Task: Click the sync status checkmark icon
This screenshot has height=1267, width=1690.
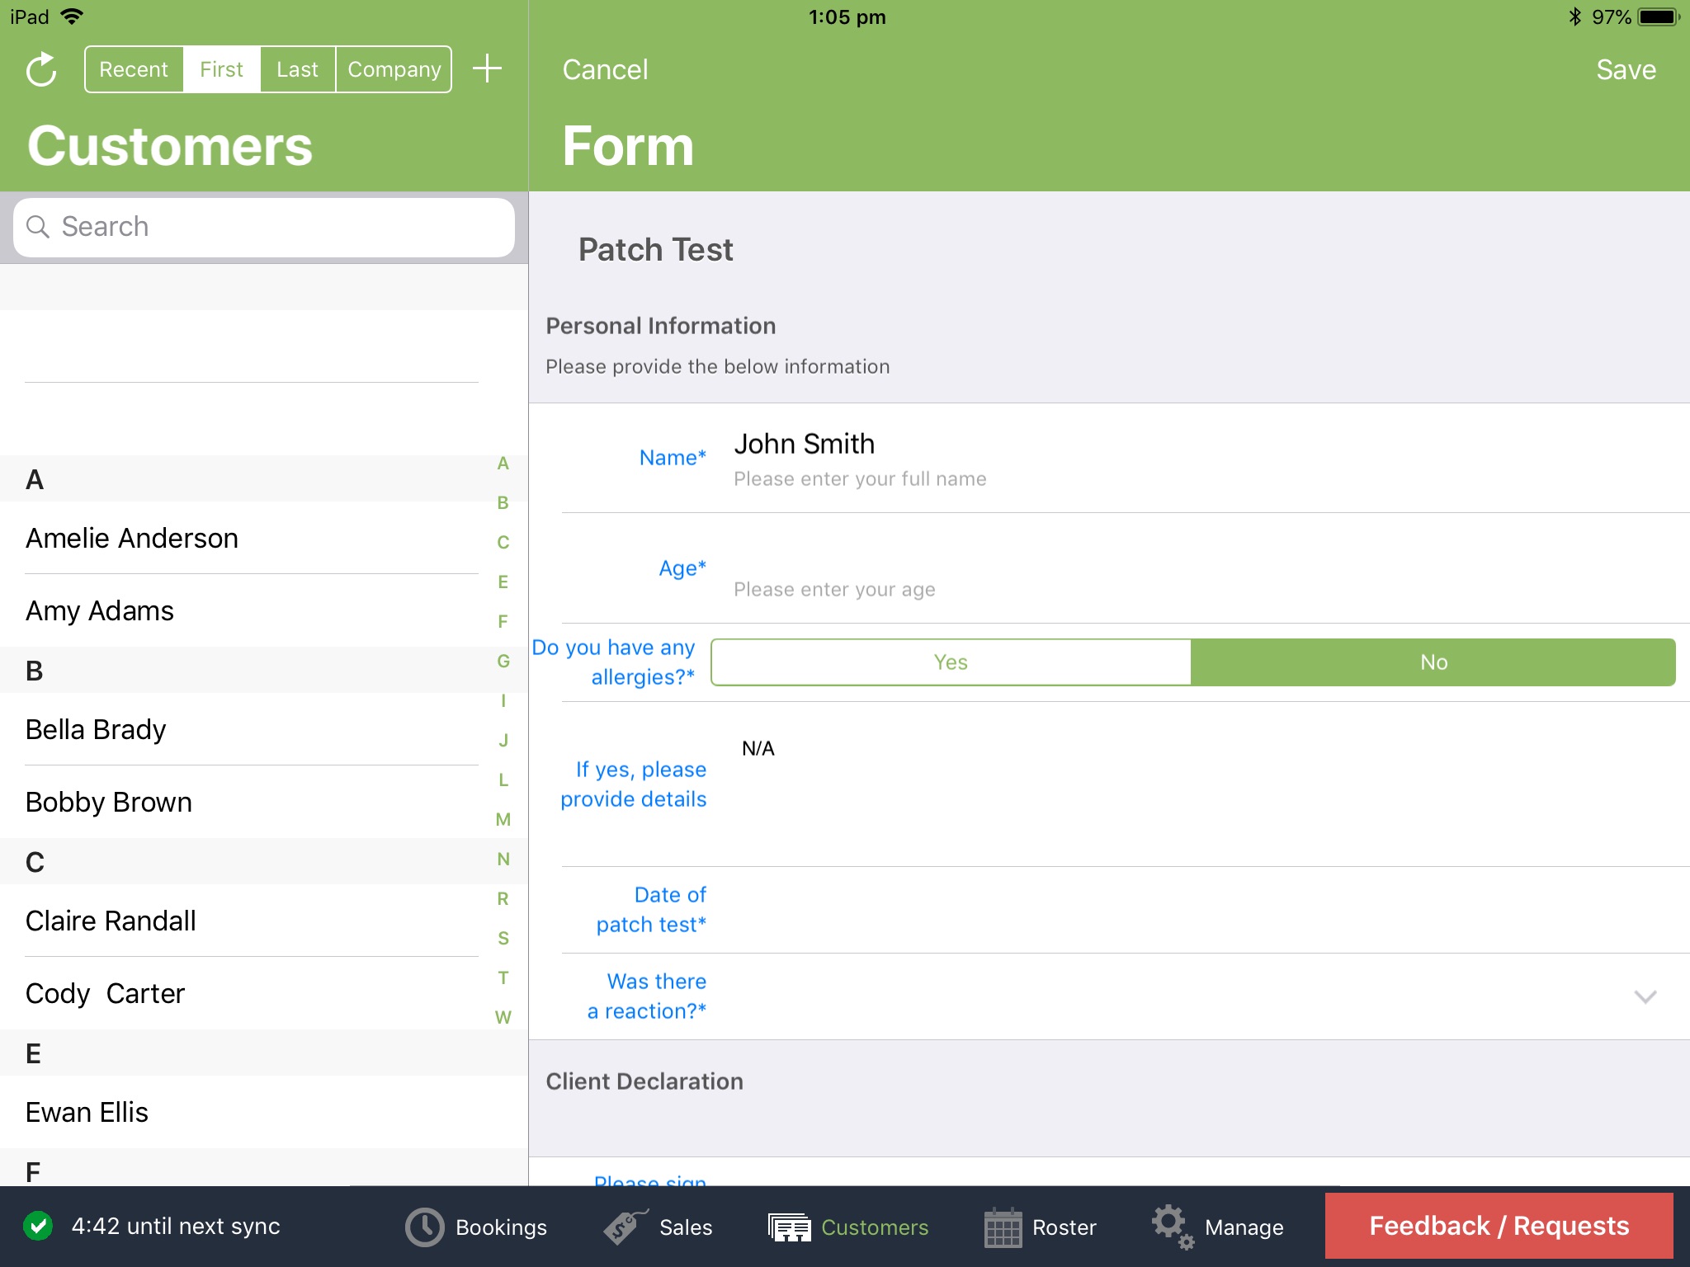Action: click(39, 1227)
